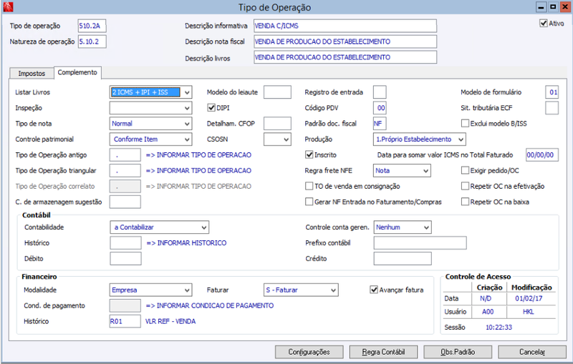Viewport: 573px width, 364px height.
Task: Enable Exigir pedido/OC option
Action: click(x=466, y=170)
